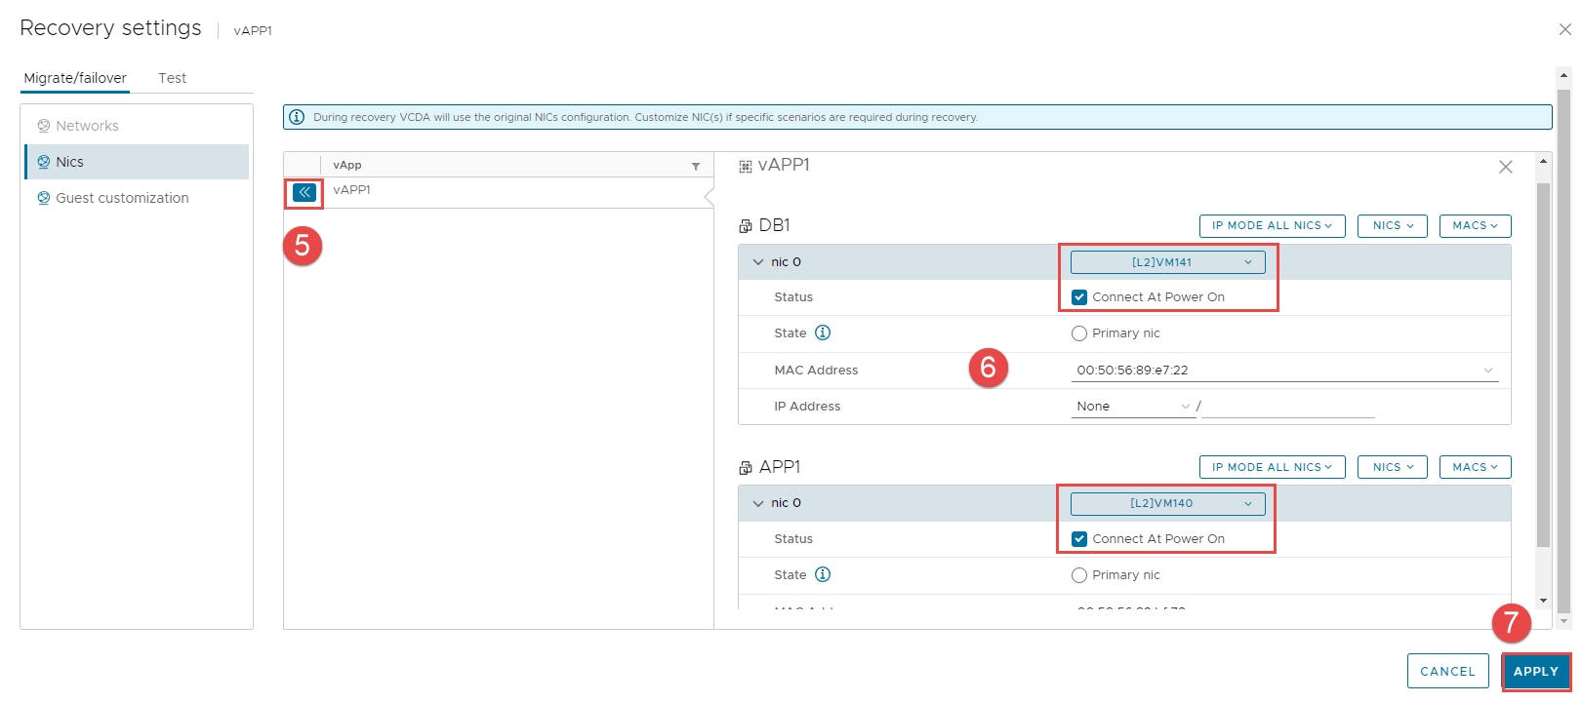
Task: Click the vAPP1 vApp icon in panel header
Action: pos(746,167)
